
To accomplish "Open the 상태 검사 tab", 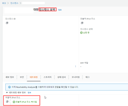I will click(62, 77).
